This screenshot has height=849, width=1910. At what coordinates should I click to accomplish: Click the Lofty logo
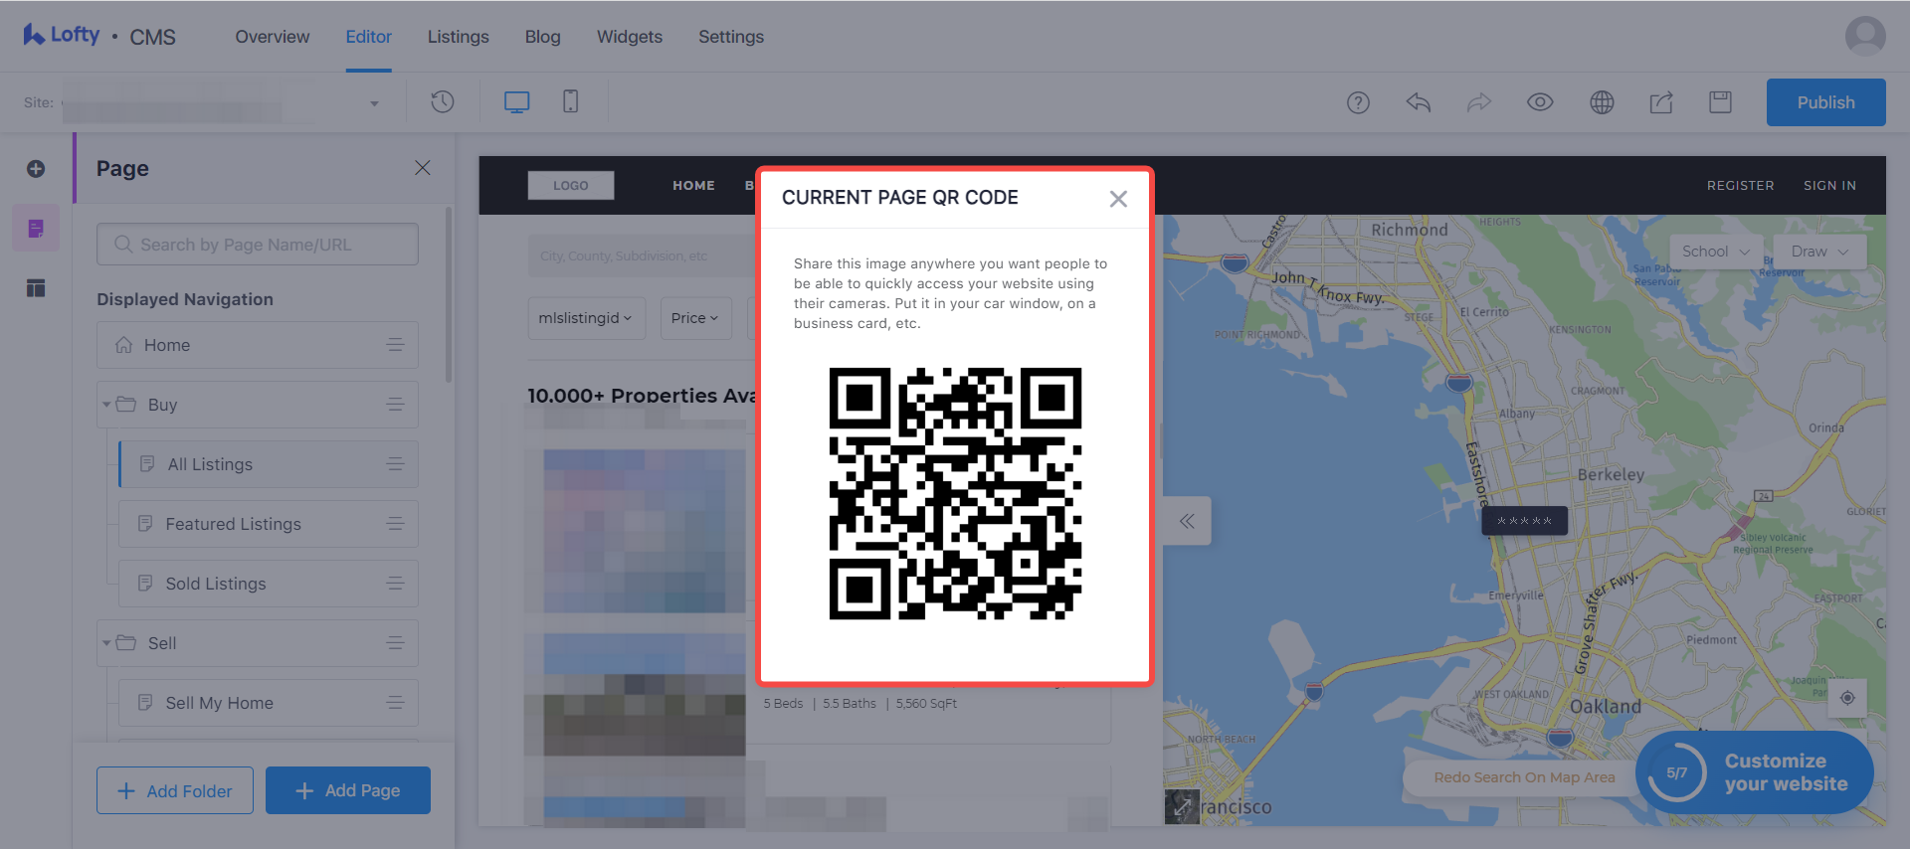coord(62,36)
